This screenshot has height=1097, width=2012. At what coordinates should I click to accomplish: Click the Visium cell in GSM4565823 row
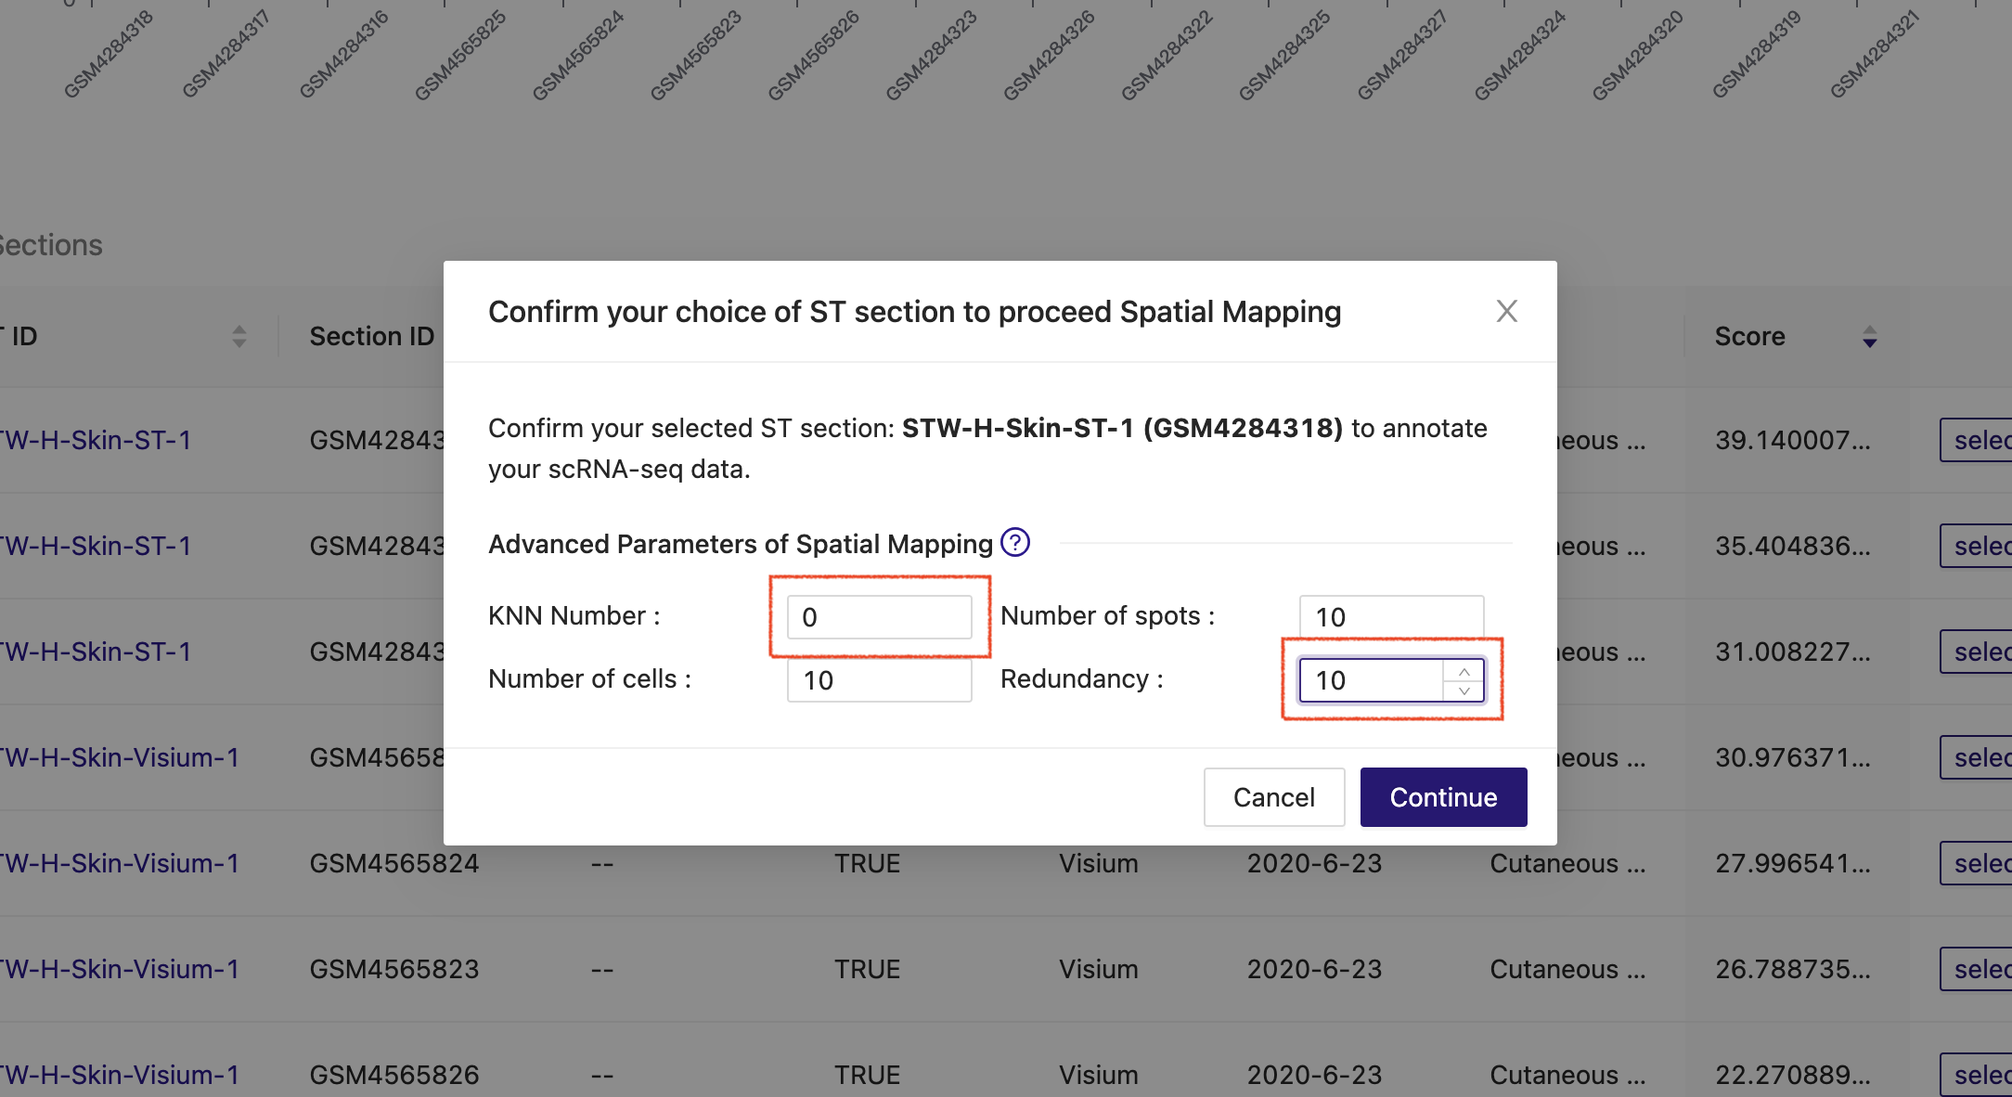click(x=1099, y=969)
